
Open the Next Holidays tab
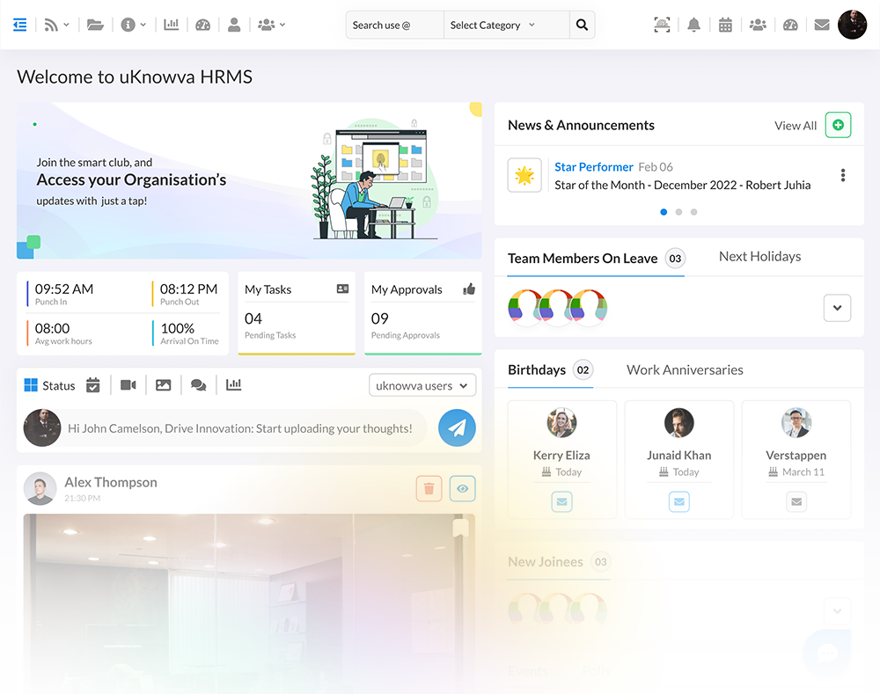(759, 256)
